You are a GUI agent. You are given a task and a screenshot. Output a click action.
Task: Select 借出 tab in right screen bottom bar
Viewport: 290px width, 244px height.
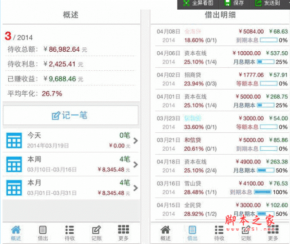click(192, 233)
